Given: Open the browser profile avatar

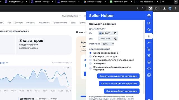Looking at the screenshot, I should (x=170, y=8).
